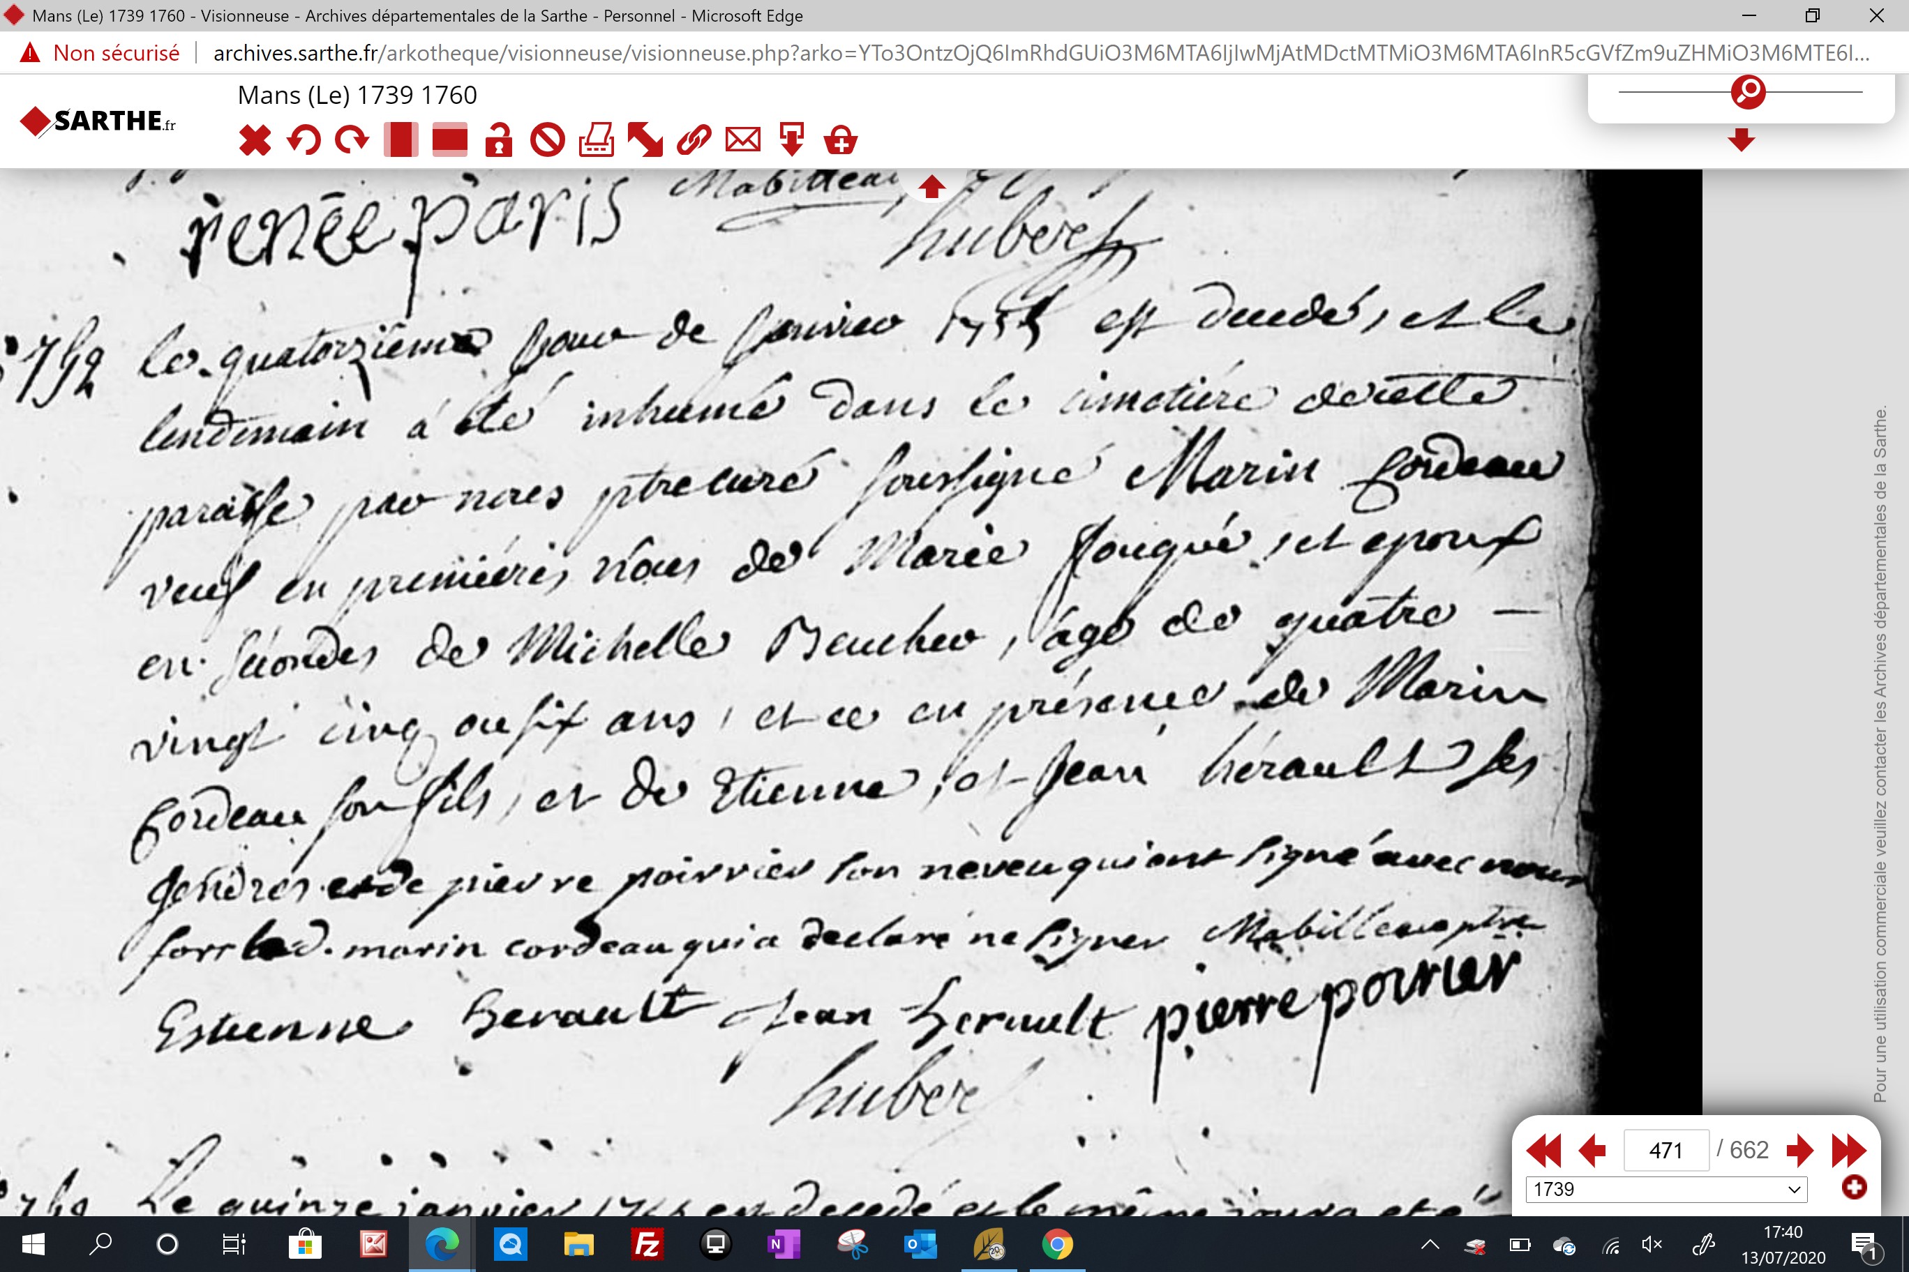
Task: Toggle fullscreen with the diagonal arrows icon
Action: click(x=645, y=140)
